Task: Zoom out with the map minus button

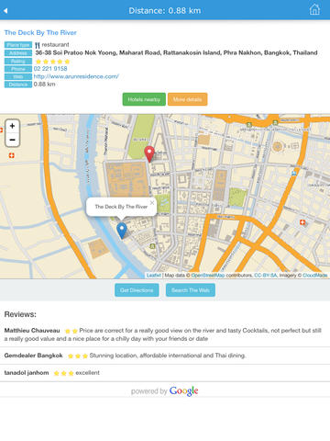Action: click(x=13, y=140)
